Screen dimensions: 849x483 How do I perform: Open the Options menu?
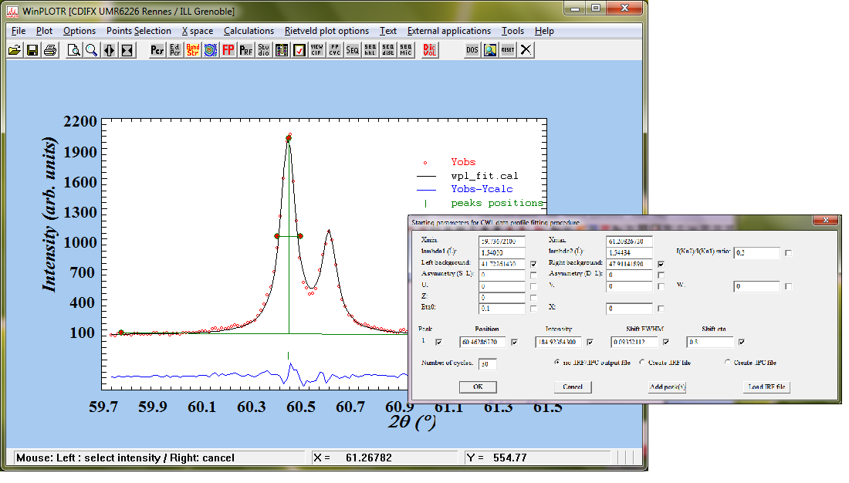79,31
